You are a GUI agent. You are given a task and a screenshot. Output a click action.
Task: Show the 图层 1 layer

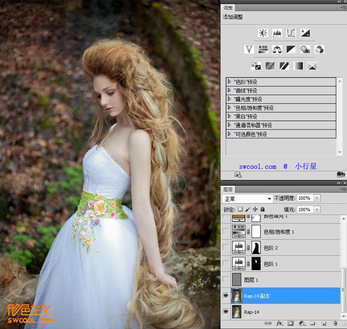point(226,279)
